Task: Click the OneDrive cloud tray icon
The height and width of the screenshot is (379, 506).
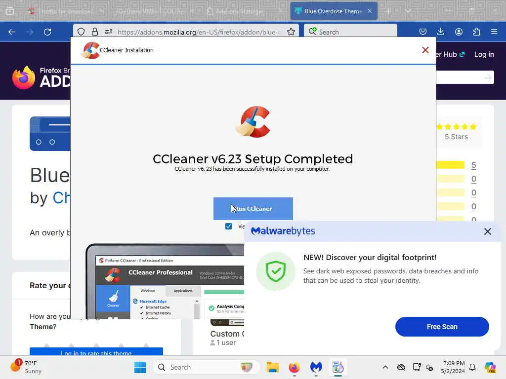Action: point(401,367)
